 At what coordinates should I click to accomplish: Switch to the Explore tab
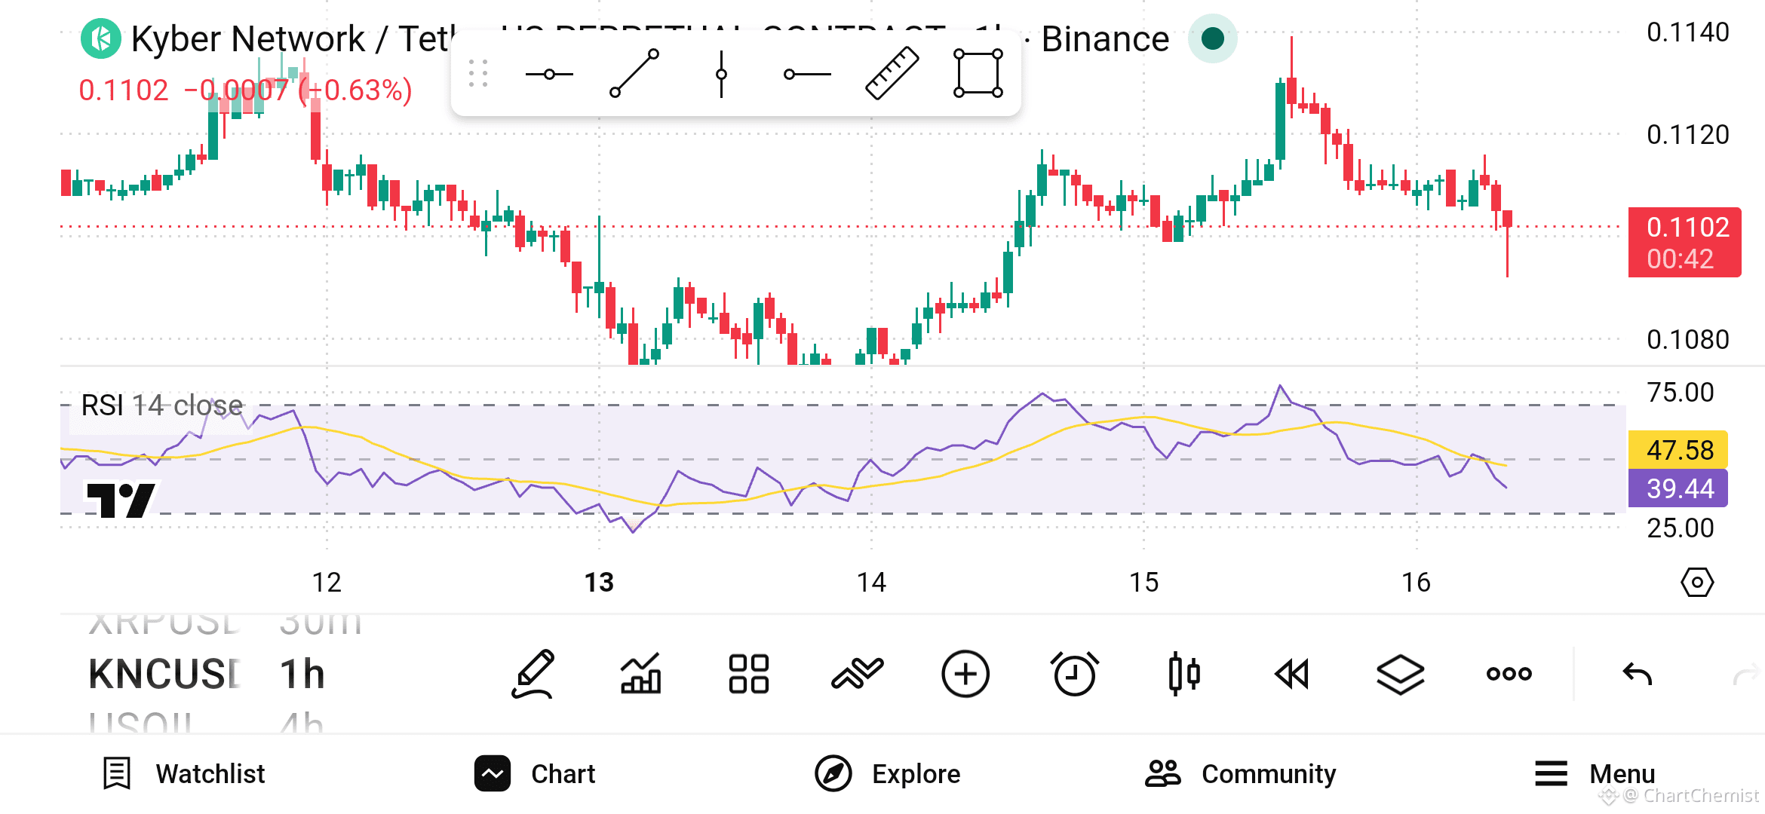pos(887,773)
